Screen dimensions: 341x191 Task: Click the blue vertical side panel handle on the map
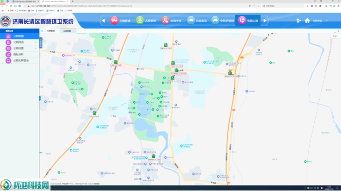41,43
